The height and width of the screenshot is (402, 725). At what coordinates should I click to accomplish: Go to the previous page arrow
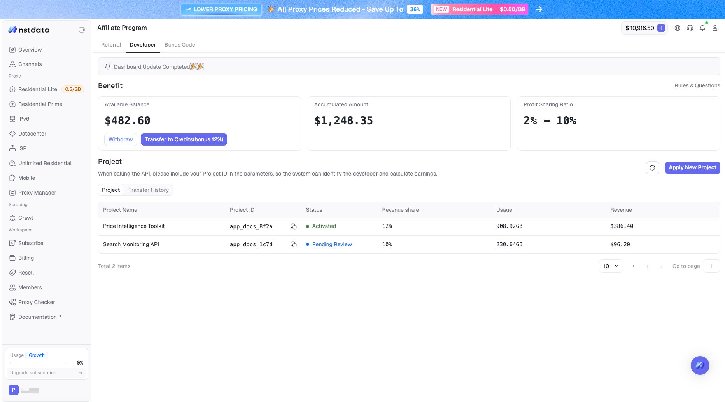point(633,266)
